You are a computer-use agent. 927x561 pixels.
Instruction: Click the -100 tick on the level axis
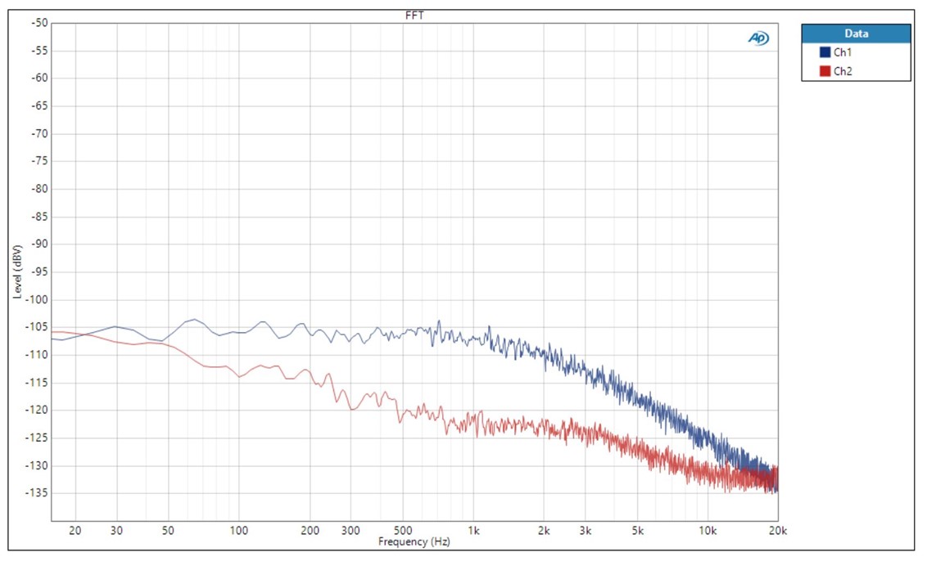(x=37, y=299)
